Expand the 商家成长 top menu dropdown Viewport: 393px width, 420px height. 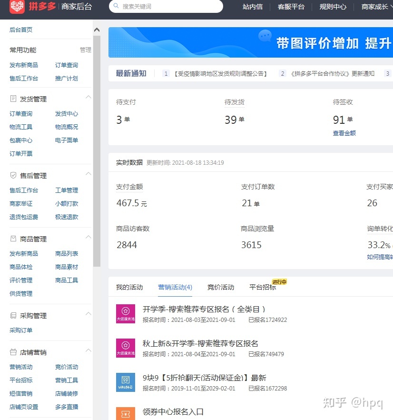[377, 7]
